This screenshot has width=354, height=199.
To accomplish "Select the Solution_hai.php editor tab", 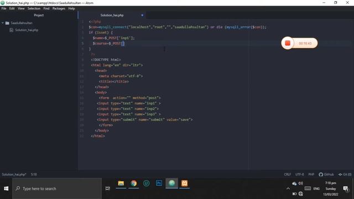I will [x=112, y=15].
